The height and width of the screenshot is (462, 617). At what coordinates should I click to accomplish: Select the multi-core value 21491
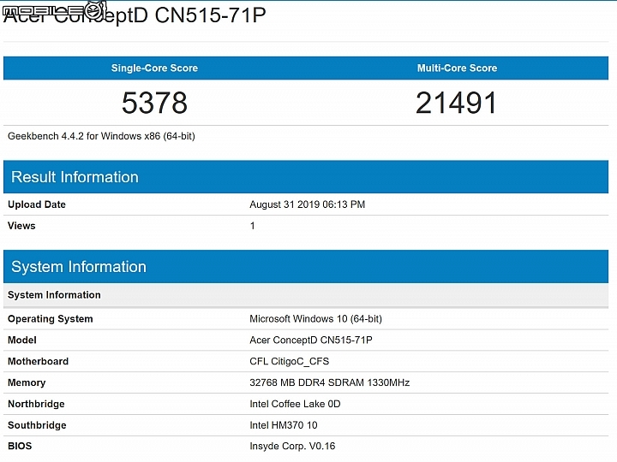tap(457, 103)
